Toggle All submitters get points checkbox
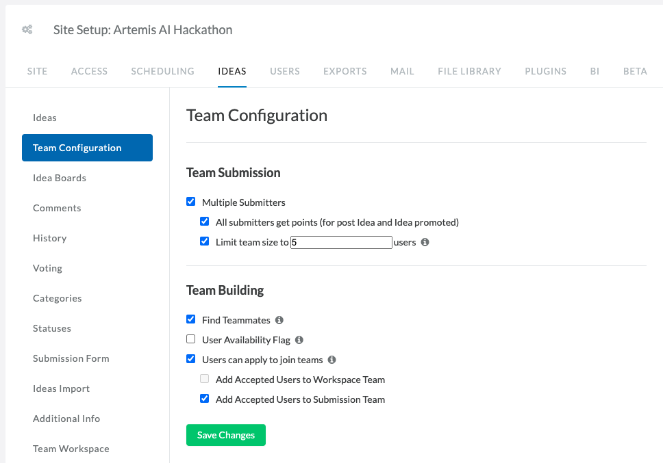Viewport: 663px width, 463px height. click(205, 222)
